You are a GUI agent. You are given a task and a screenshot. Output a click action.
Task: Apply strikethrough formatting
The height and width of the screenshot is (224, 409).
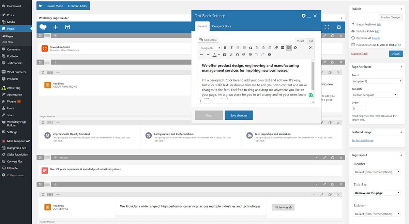201,55
